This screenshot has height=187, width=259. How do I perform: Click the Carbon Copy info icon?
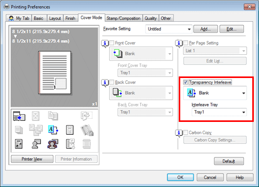pos(179,133)
